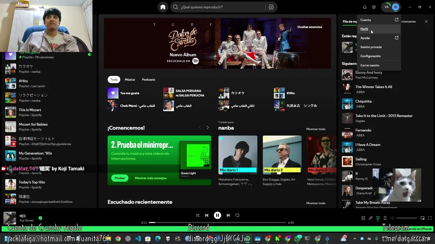Advance ¡Comencemos! tips with right arrow
Screen dimensions: 435x244
pyautogui.click(x=208, y=128)
